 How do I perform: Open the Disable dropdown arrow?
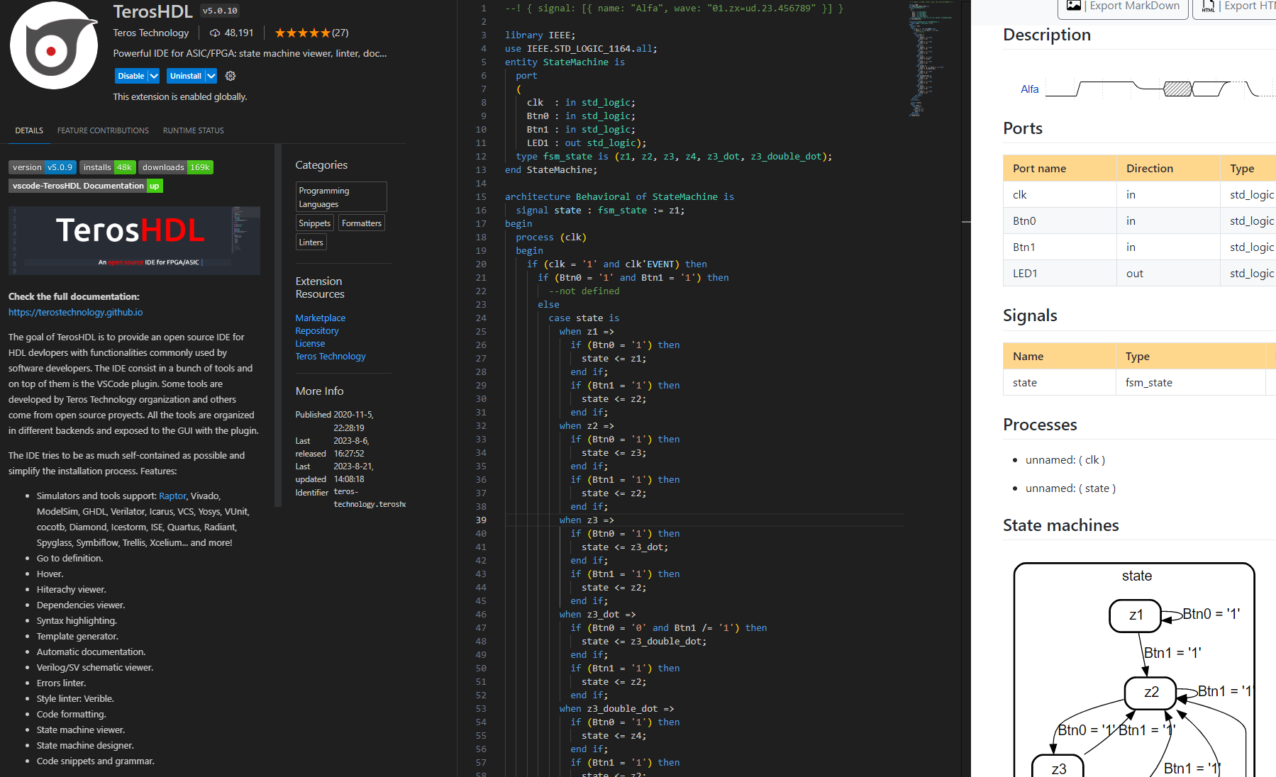tap(152, 75)
